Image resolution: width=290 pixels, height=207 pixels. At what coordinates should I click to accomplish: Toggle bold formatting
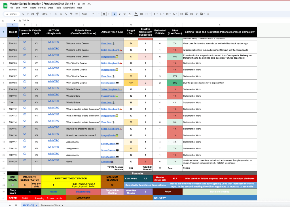115,14
